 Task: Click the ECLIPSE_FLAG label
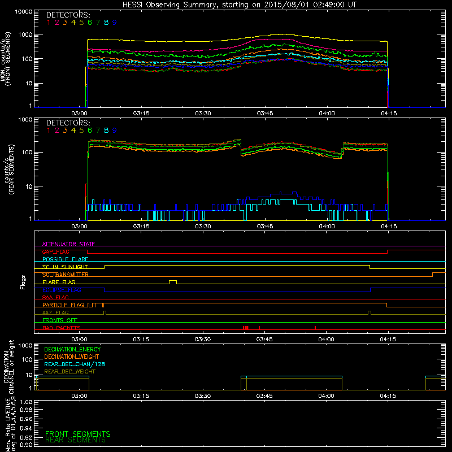pyautogui.click(x=62, y=290)
